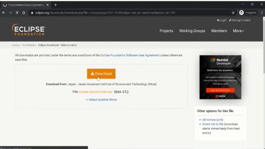265x149 pixels.
Task: Restore down the browser window
Action: pyautogui.click(x=252, y=5)
